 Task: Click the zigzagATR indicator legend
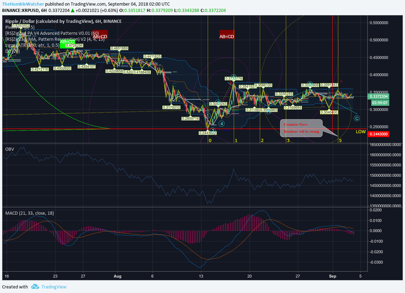click(32, 45)
